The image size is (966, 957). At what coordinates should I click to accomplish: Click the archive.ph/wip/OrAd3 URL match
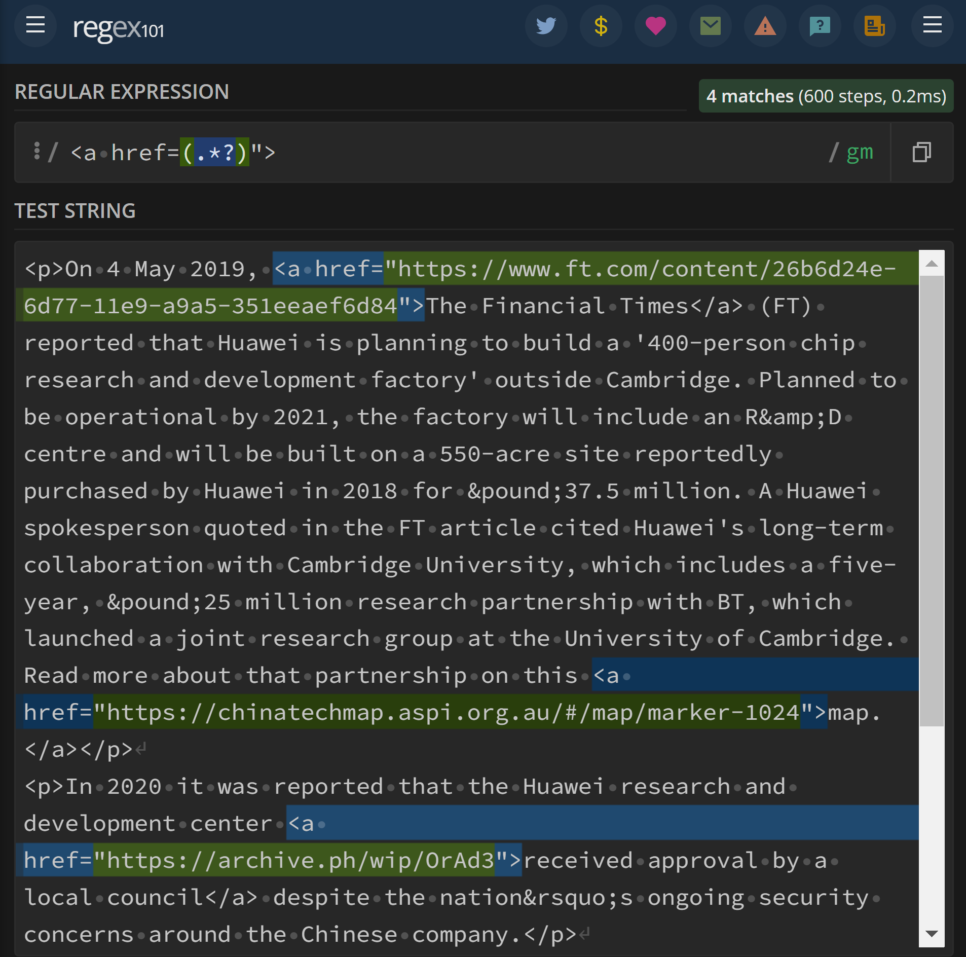[294, 861]
